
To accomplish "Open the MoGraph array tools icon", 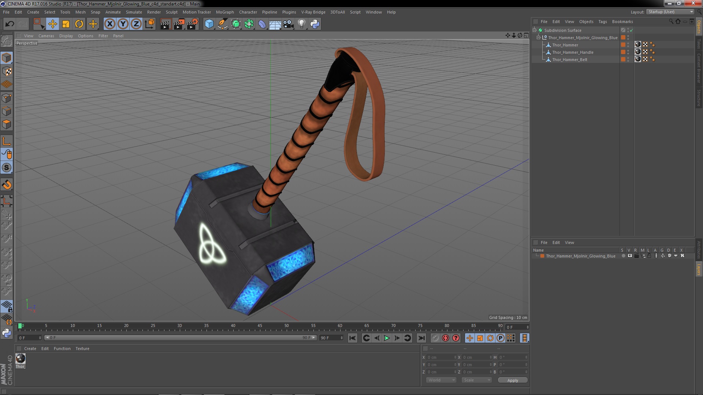I will [249, 24].
